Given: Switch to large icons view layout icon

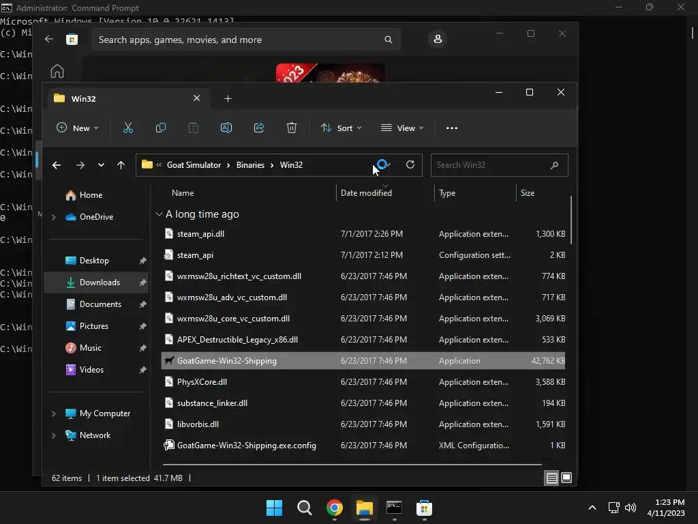Looking at the screenshot, I should coord(566,478).
